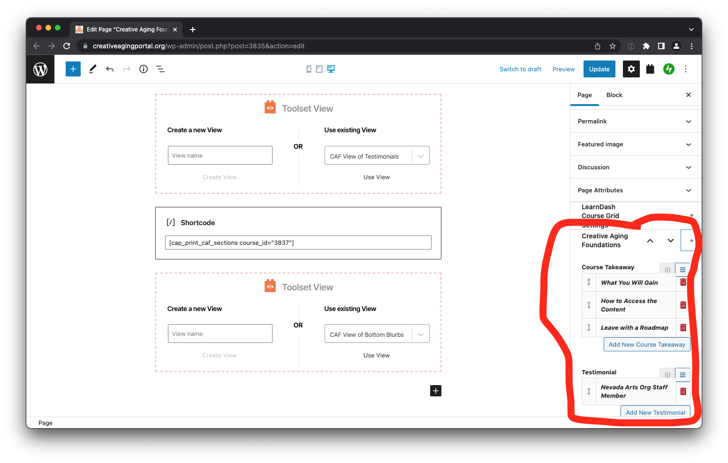Expand the Page Attributes panel
The height and width of the screenshot is (463, 728).
click(x=636, y=190)
